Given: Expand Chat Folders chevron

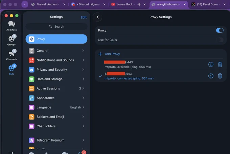Looking at the screenshot, I should [83, 126].
